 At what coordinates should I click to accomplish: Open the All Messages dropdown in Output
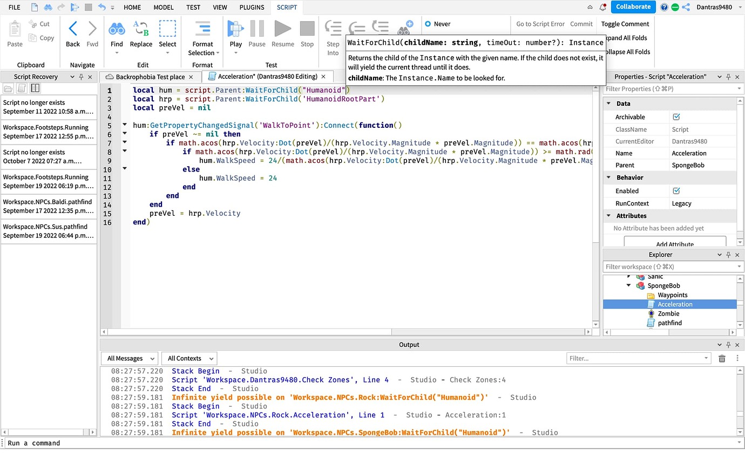tap(129, 358)
